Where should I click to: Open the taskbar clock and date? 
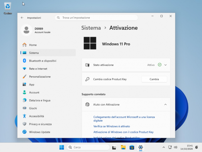186,147
